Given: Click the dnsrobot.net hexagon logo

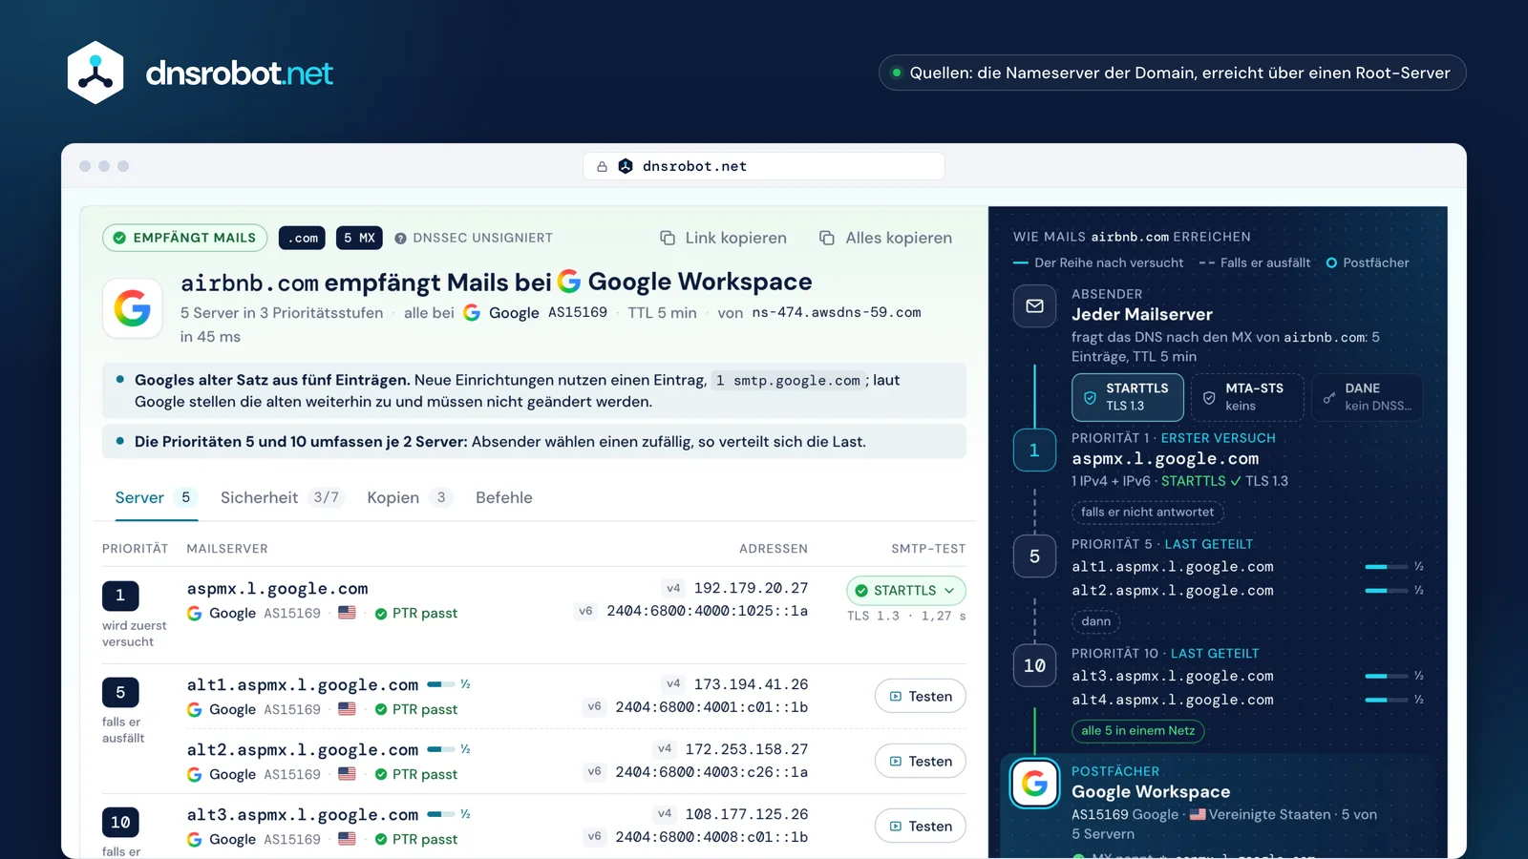Looking at the screenshot, I should click(x=95, y=73).
